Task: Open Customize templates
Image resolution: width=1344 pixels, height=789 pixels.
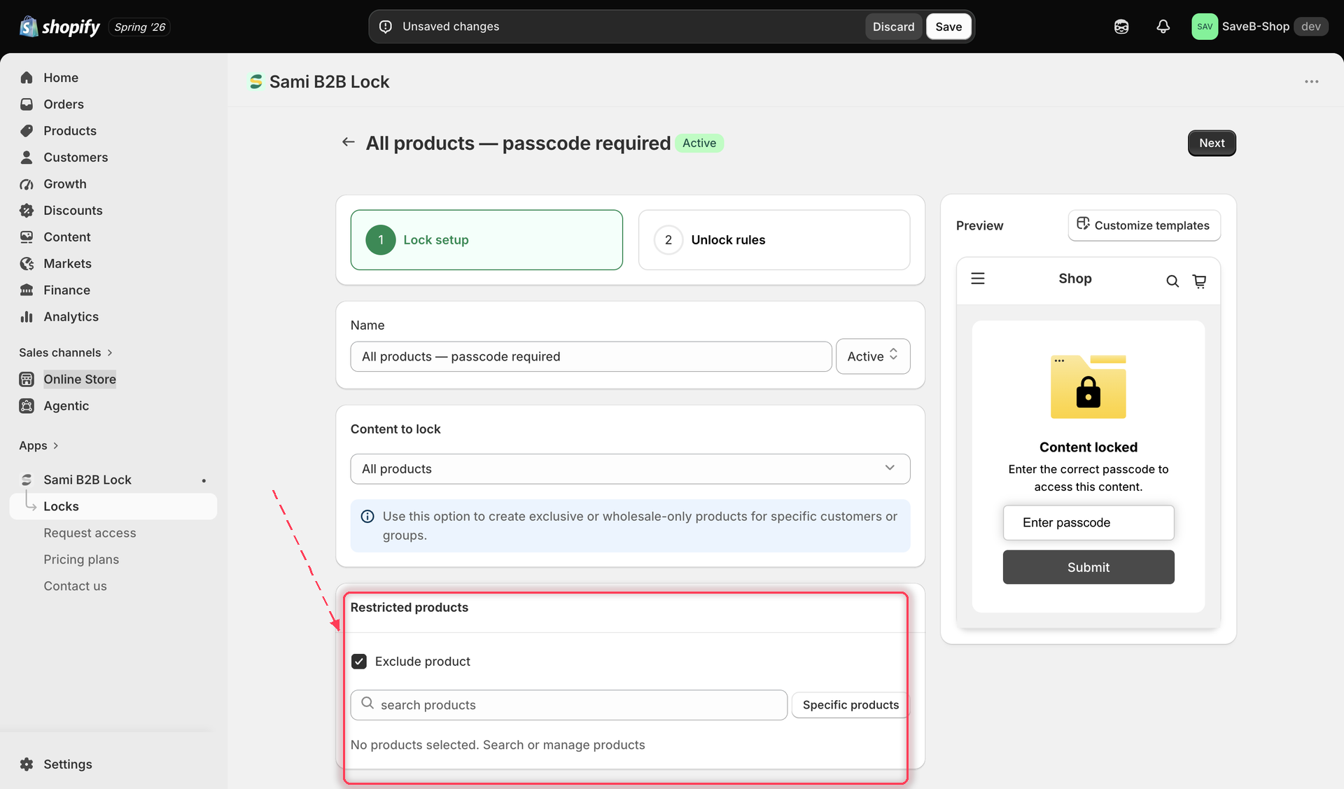Action: tap(1144, 225)
